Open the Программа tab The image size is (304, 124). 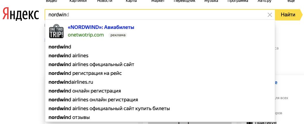pyautogui.click(x=238, y=1)
